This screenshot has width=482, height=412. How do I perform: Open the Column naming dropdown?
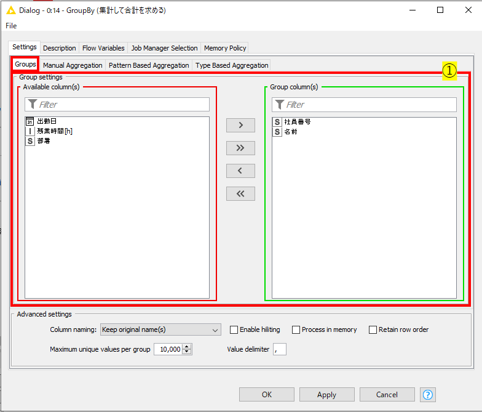pos(160,330)
